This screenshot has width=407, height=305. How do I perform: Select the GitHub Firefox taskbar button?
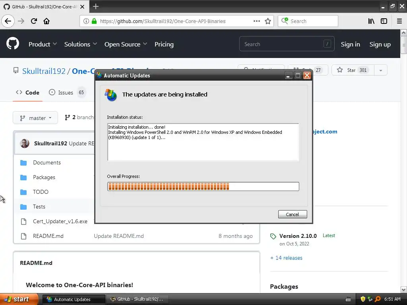138,299
